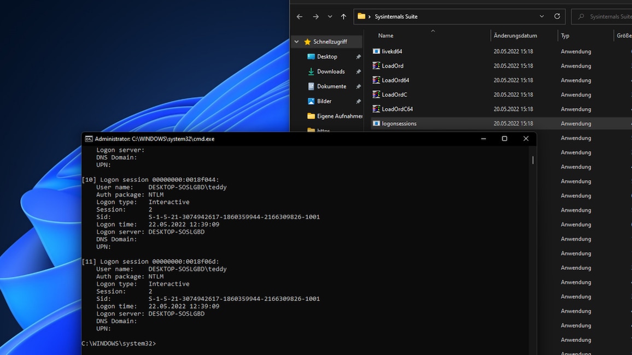Screen dimensions: 632x355
Task: Click the back navigation button
Action: [299, 16]
